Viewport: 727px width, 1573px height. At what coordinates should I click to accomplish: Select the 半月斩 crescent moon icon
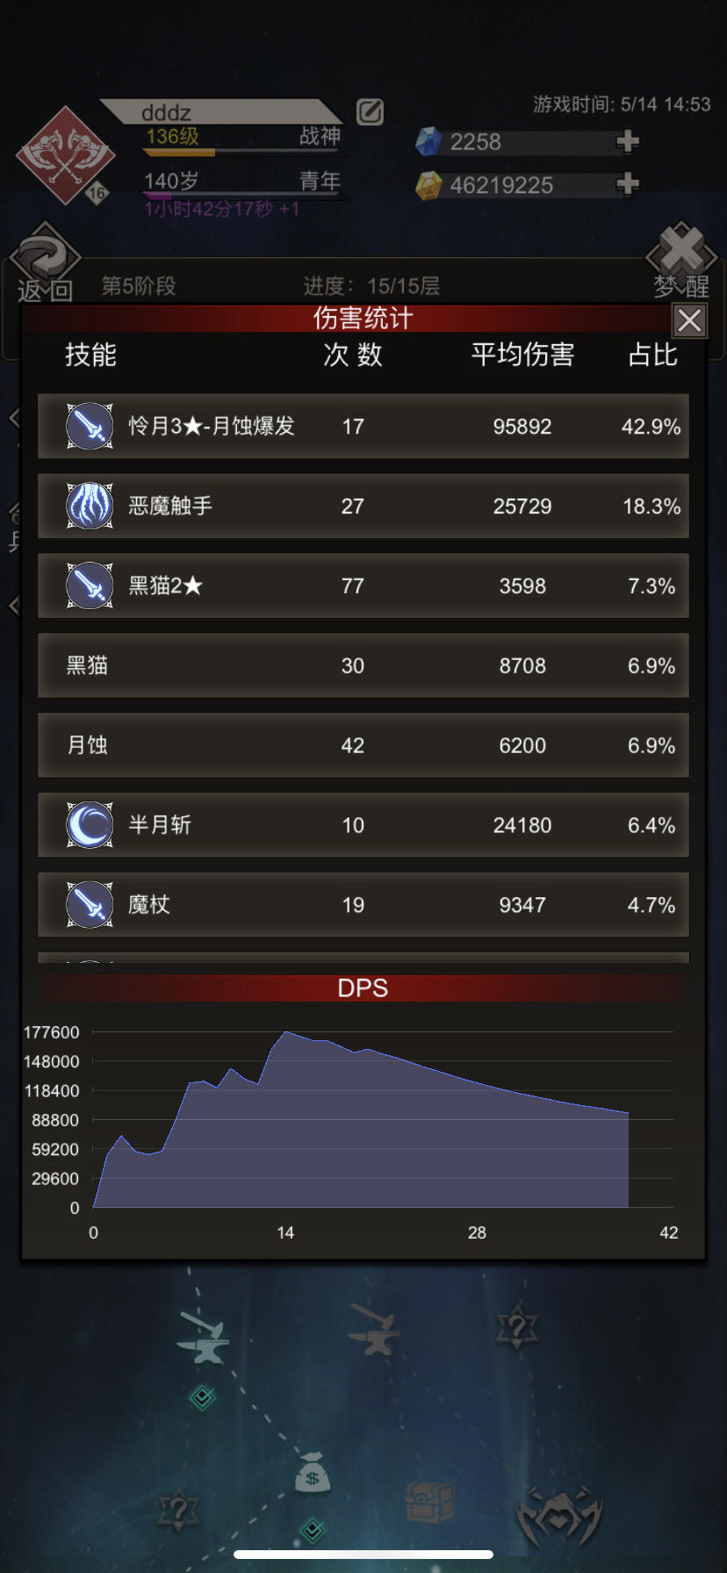(x=90, y=824)
